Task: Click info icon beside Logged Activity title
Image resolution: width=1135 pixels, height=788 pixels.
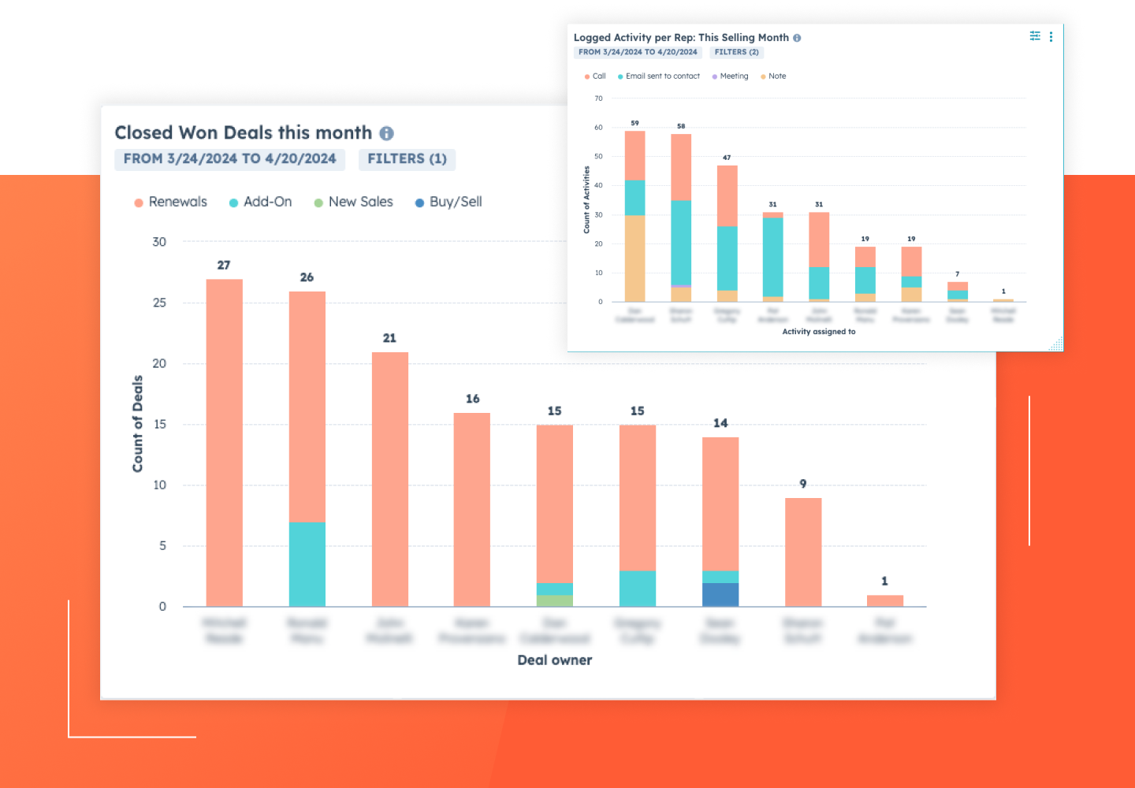Action: [797, 38]
